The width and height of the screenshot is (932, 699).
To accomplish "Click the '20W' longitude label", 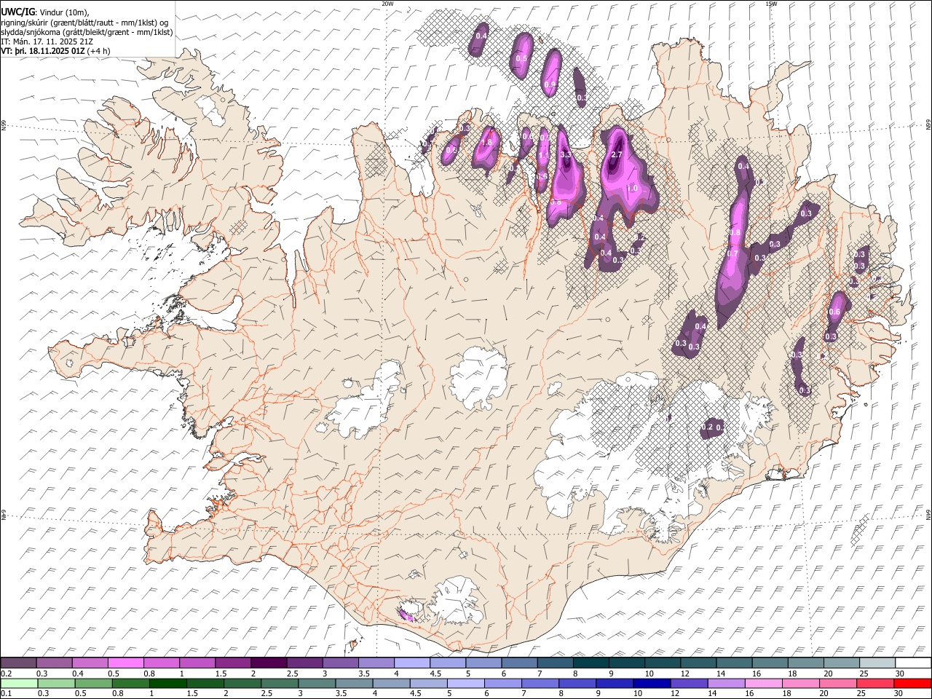I will [x=387, y=4].
